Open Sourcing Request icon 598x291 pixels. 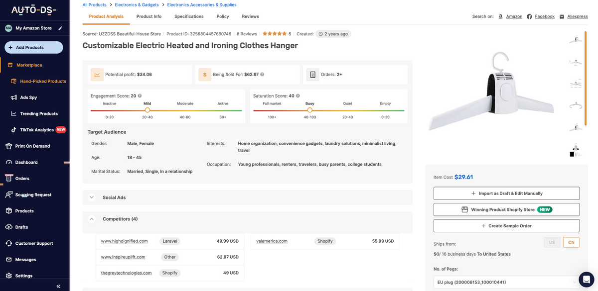(x=8, y=194)
